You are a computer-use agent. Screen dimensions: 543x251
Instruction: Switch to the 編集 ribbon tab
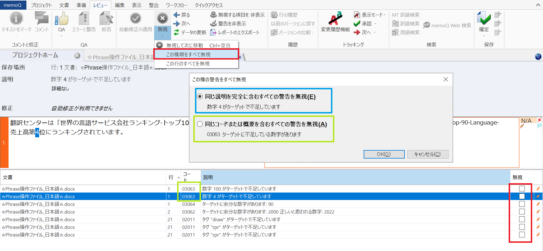[x=119, y=5]
